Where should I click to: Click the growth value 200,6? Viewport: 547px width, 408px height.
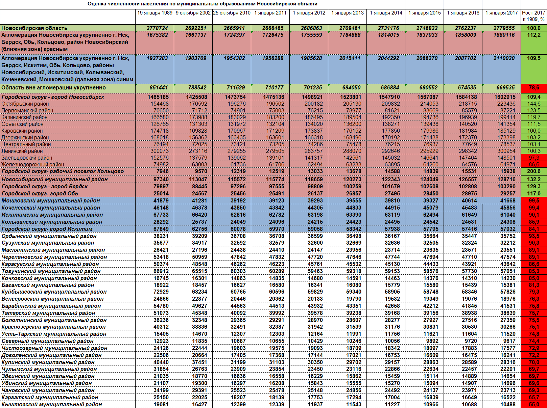[x=534, y=171]
